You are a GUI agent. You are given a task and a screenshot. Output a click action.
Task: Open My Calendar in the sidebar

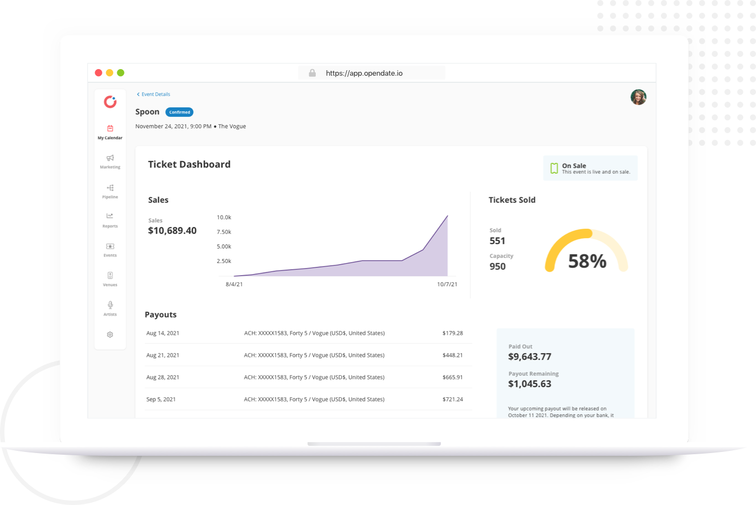[110, 133]
